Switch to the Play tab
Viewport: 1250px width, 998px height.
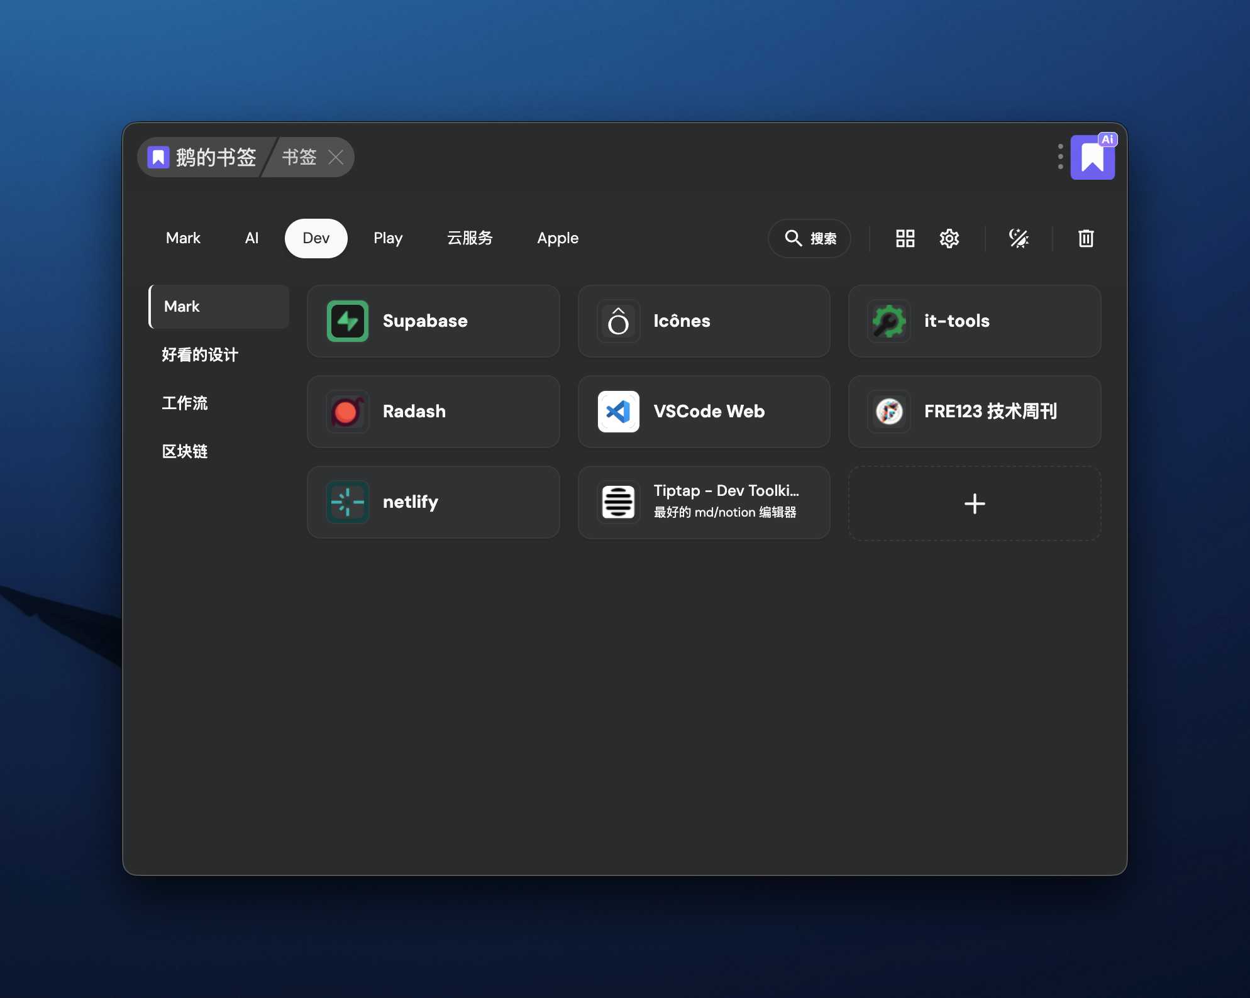point(388,238)
